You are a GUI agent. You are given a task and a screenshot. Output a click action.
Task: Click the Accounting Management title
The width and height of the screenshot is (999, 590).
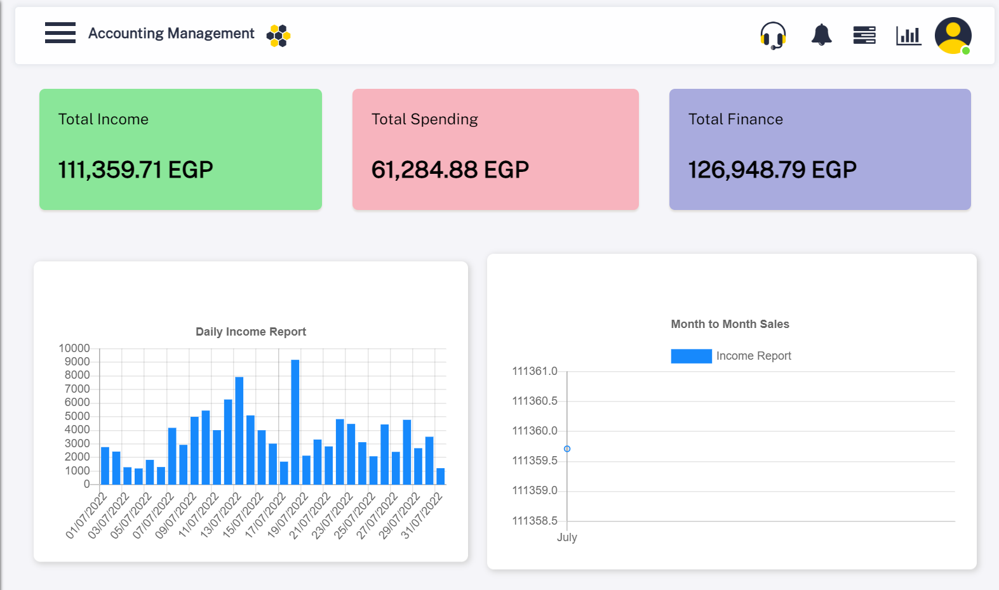coord(171,34)
